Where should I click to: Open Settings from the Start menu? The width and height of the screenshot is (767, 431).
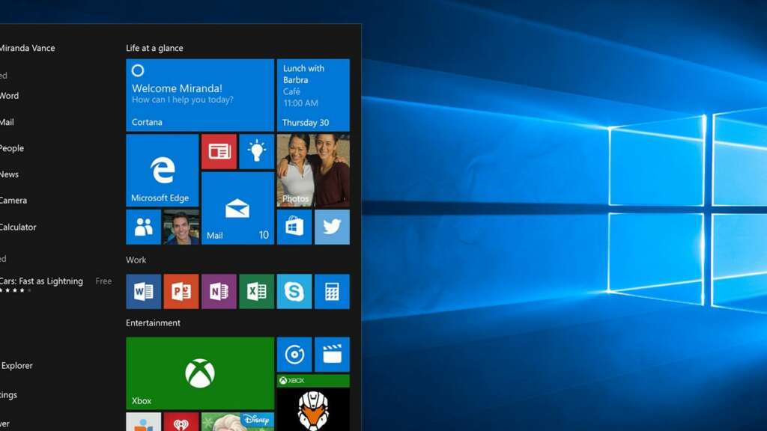[x=8, y=395]
